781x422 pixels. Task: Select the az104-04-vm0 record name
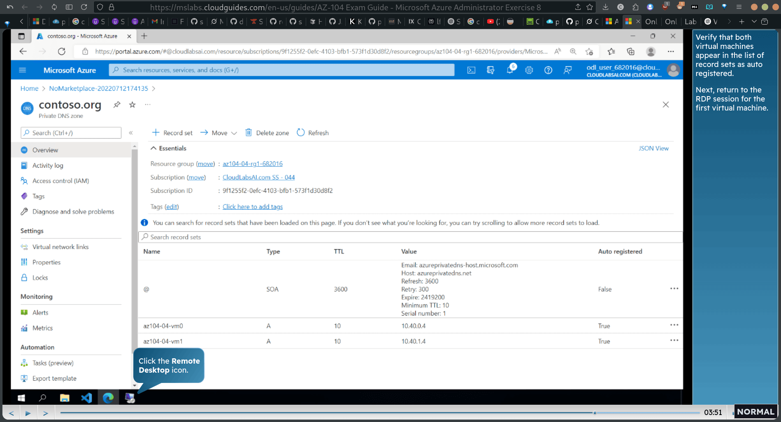[x=163, y=326]
